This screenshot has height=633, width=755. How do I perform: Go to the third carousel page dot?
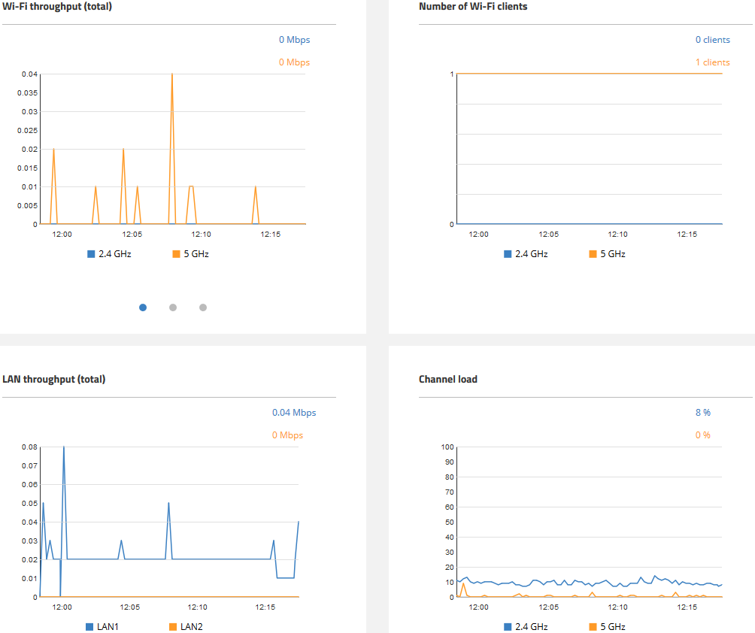pos(203,307)
